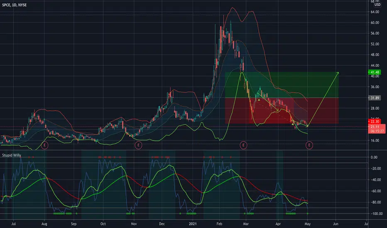Click the 56.00 price axis label

[x=375, y=33]
